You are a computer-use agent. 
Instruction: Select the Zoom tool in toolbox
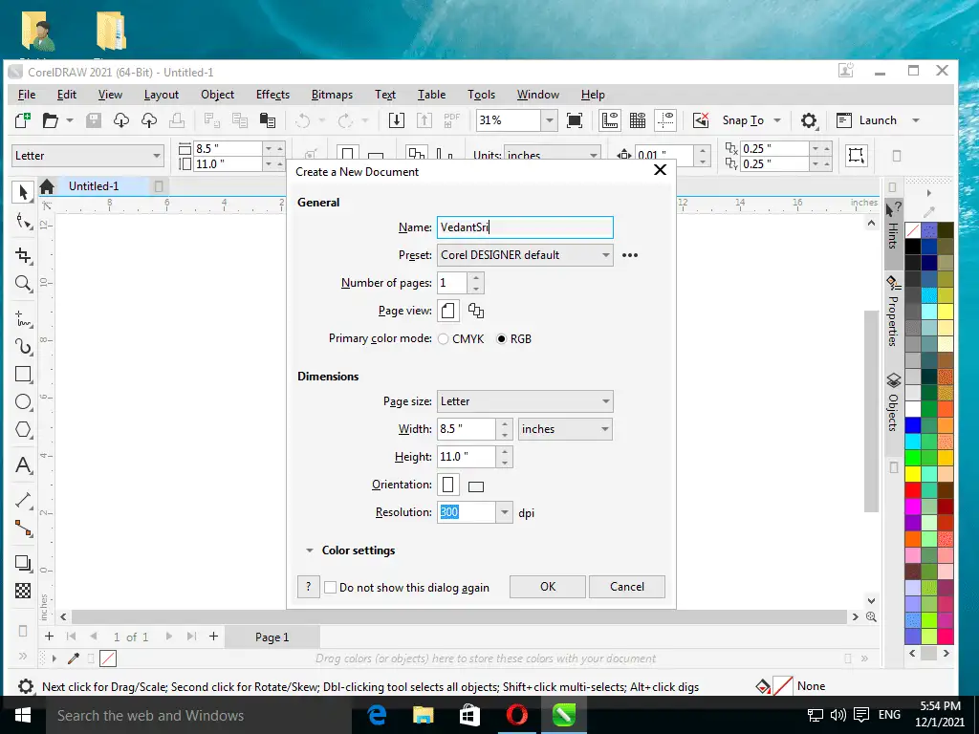[23, 283]
